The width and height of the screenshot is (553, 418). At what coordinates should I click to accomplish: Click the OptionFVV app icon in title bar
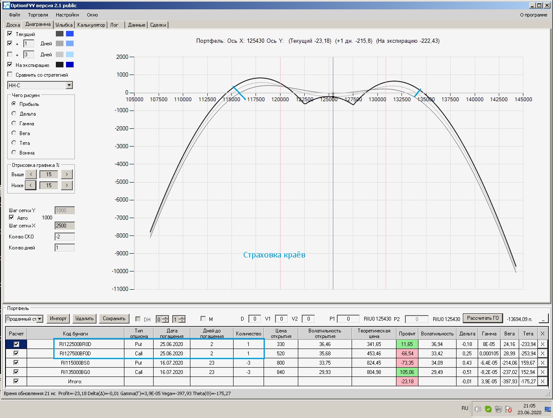[6, 5]
